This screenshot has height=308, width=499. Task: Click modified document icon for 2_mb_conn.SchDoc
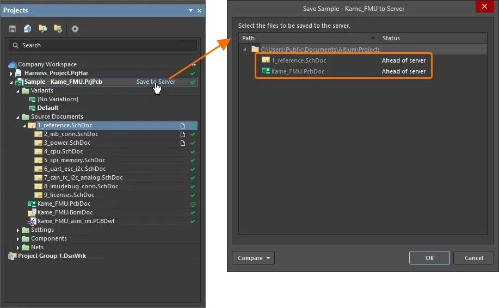pyautogui.click(x=183, y=134)
